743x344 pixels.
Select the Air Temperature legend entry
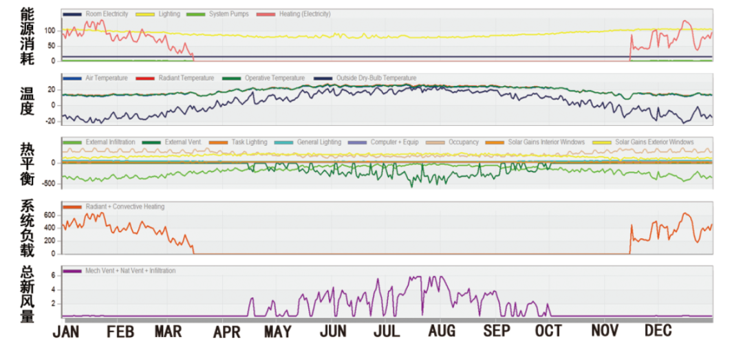click(106, 78)
